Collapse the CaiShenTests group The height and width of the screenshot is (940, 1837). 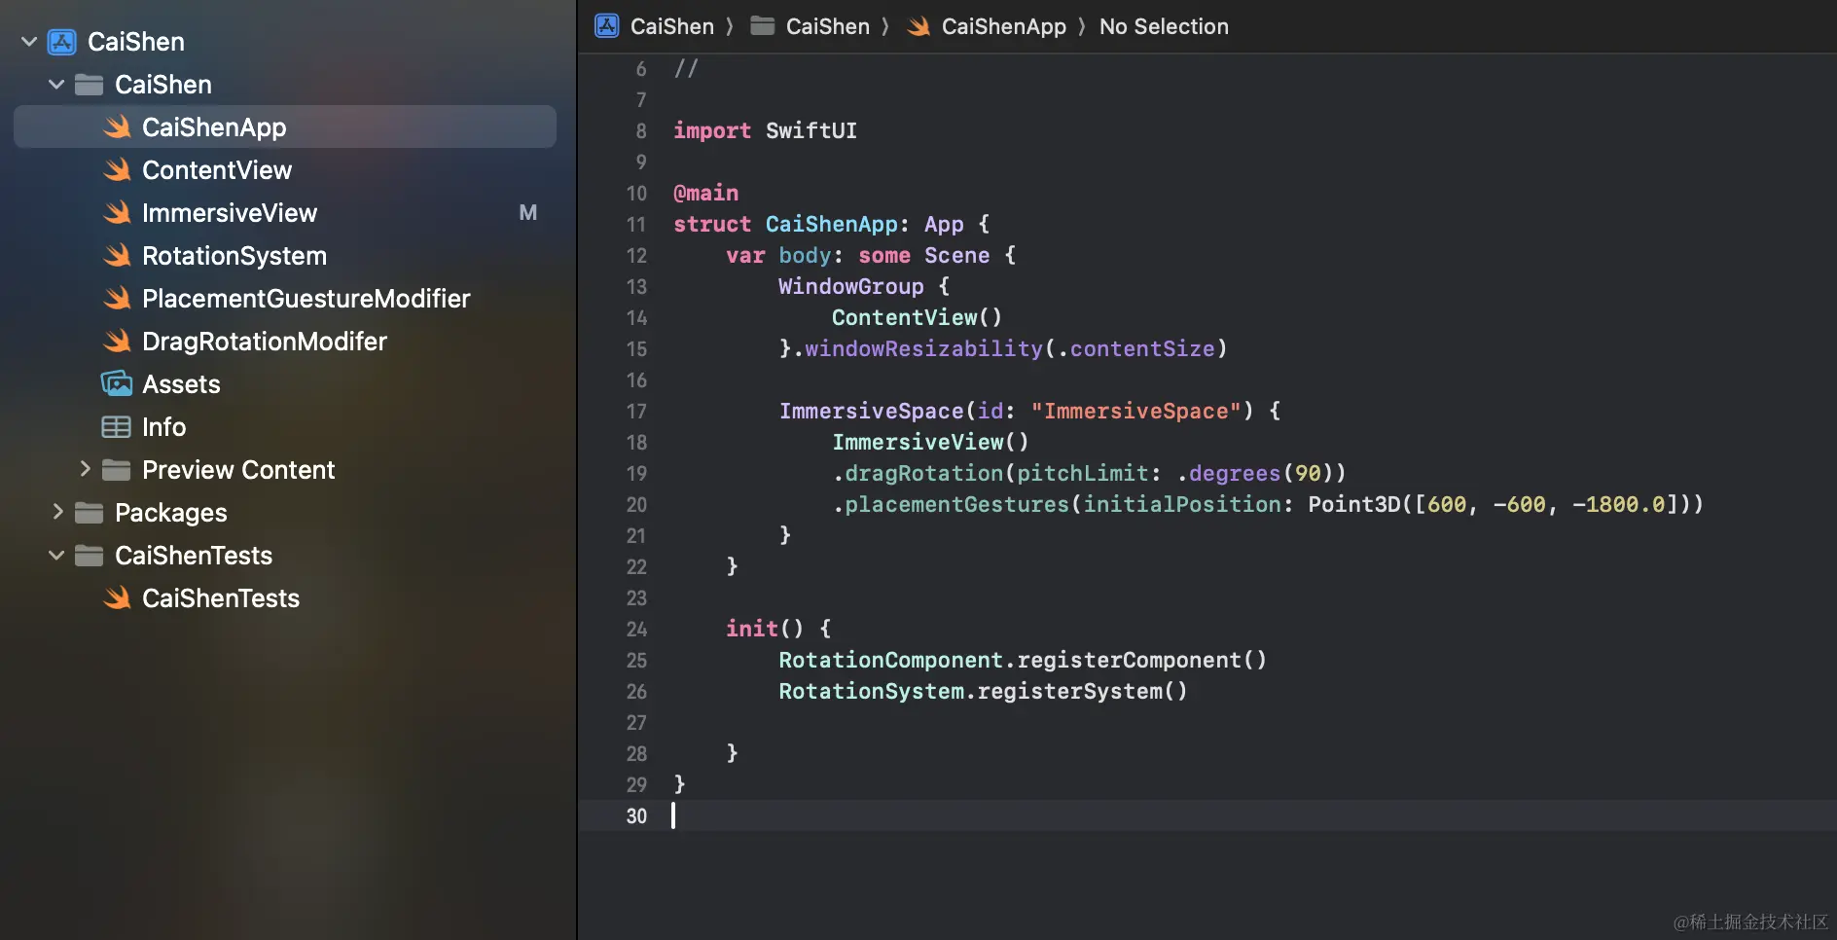(56, 556)
